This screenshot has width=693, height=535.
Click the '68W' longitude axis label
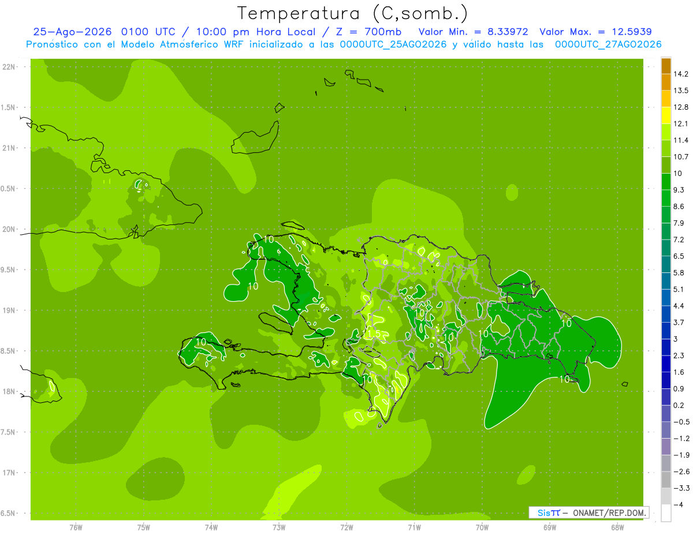click(x=617, y=527)
